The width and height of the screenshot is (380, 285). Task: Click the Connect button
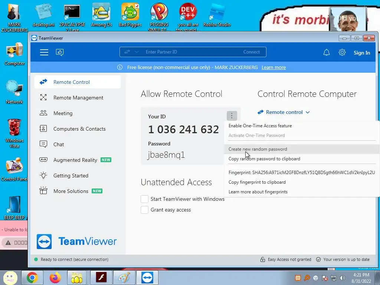point(251,52)
